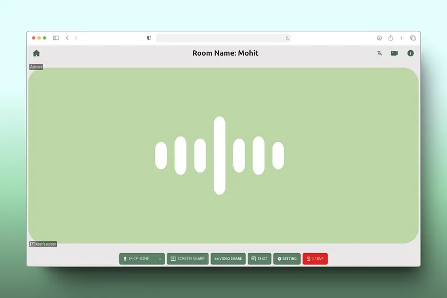The height and width of the screenshot is (298, 447).
Task: Open a new browser tab
Action: (x=402, y=38)
